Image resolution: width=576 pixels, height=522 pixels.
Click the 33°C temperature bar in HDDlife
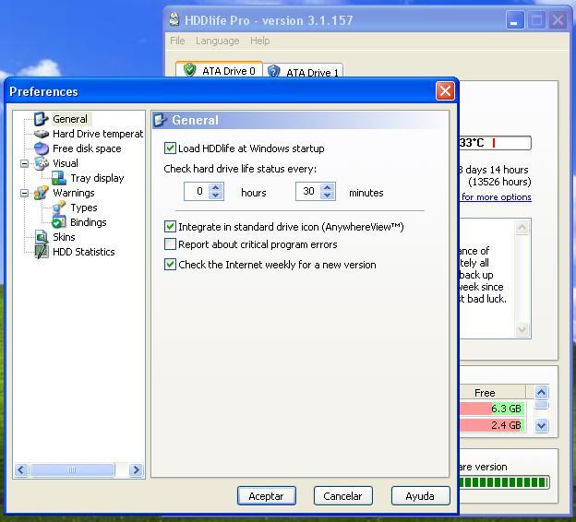[x=495, y=143]
